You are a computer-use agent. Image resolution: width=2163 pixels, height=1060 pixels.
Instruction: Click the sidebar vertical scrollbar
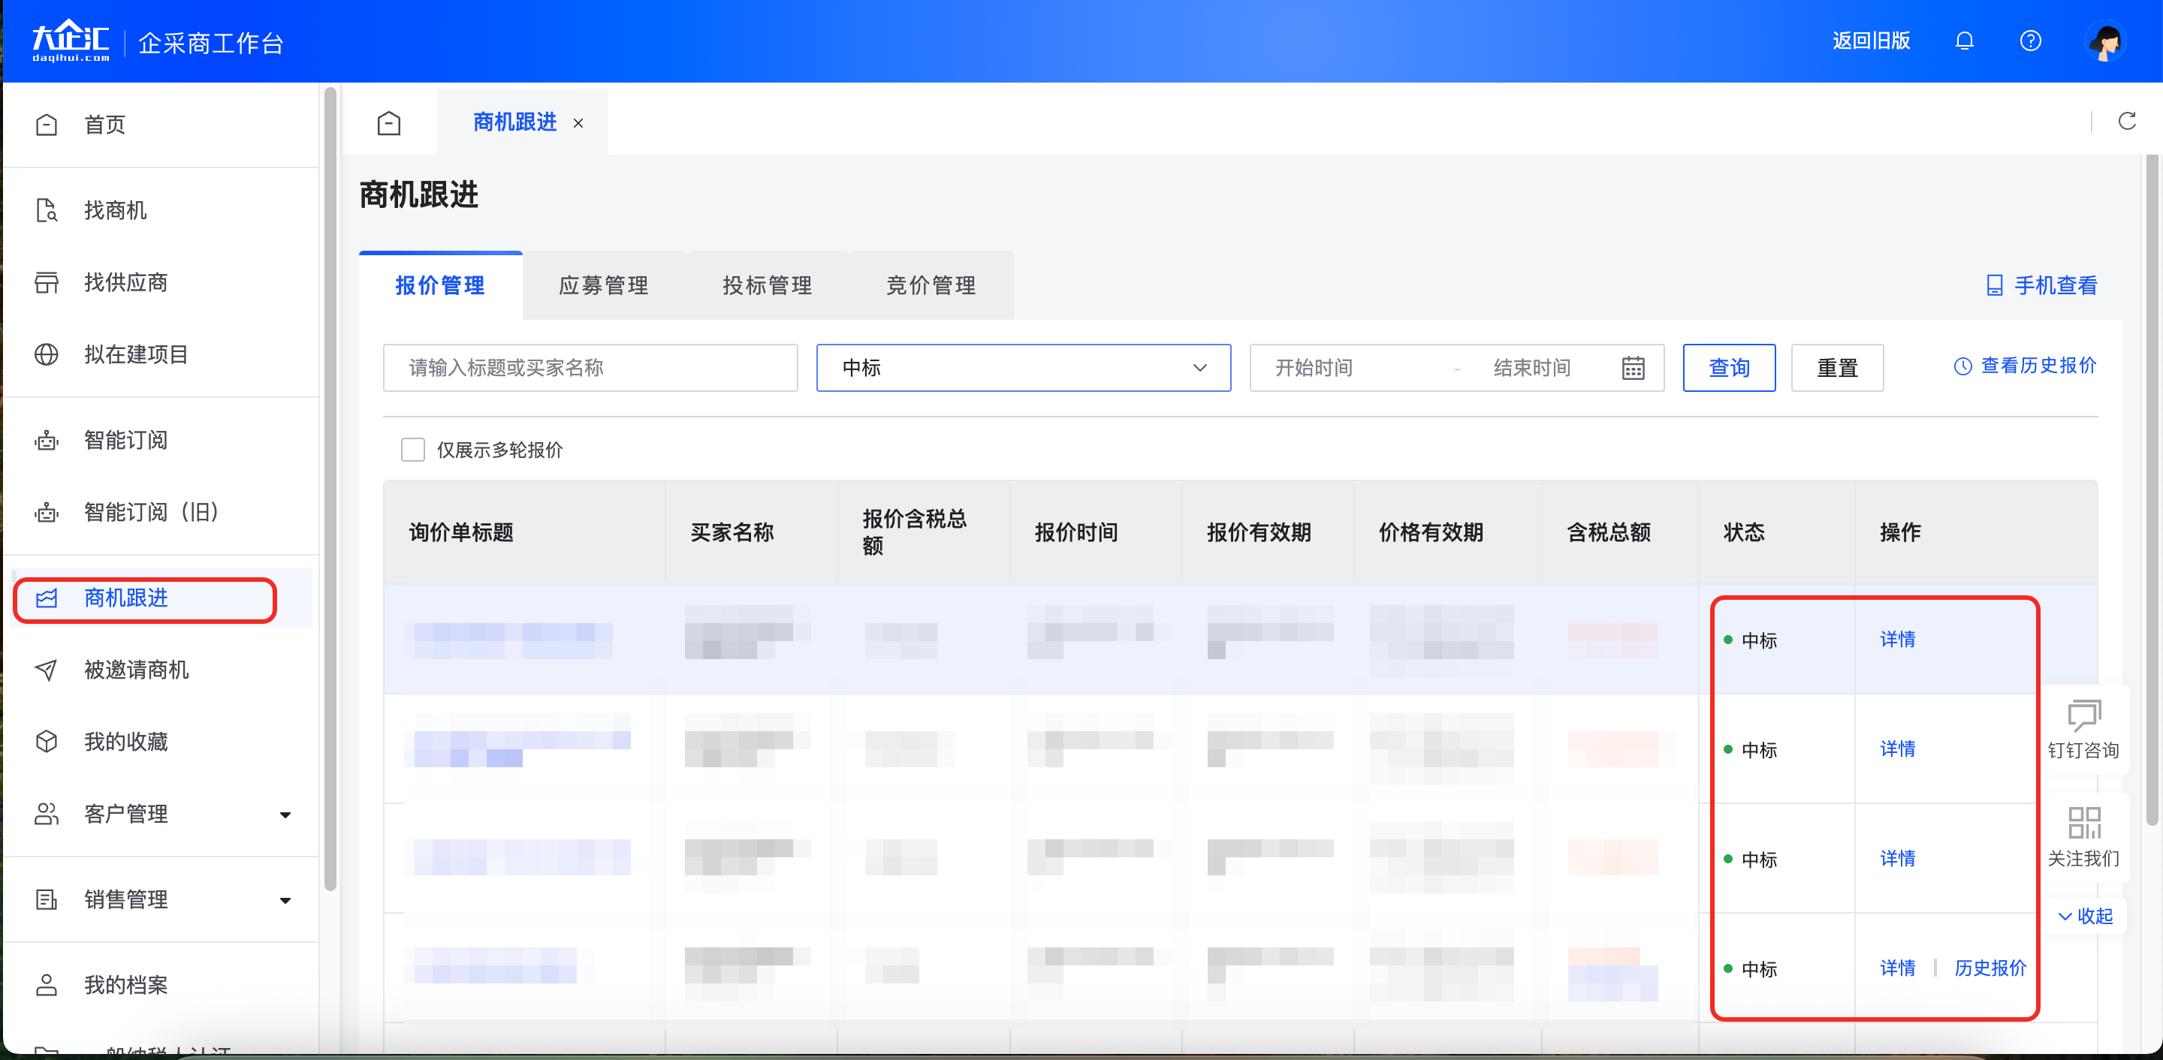click(x=330, y=489)
